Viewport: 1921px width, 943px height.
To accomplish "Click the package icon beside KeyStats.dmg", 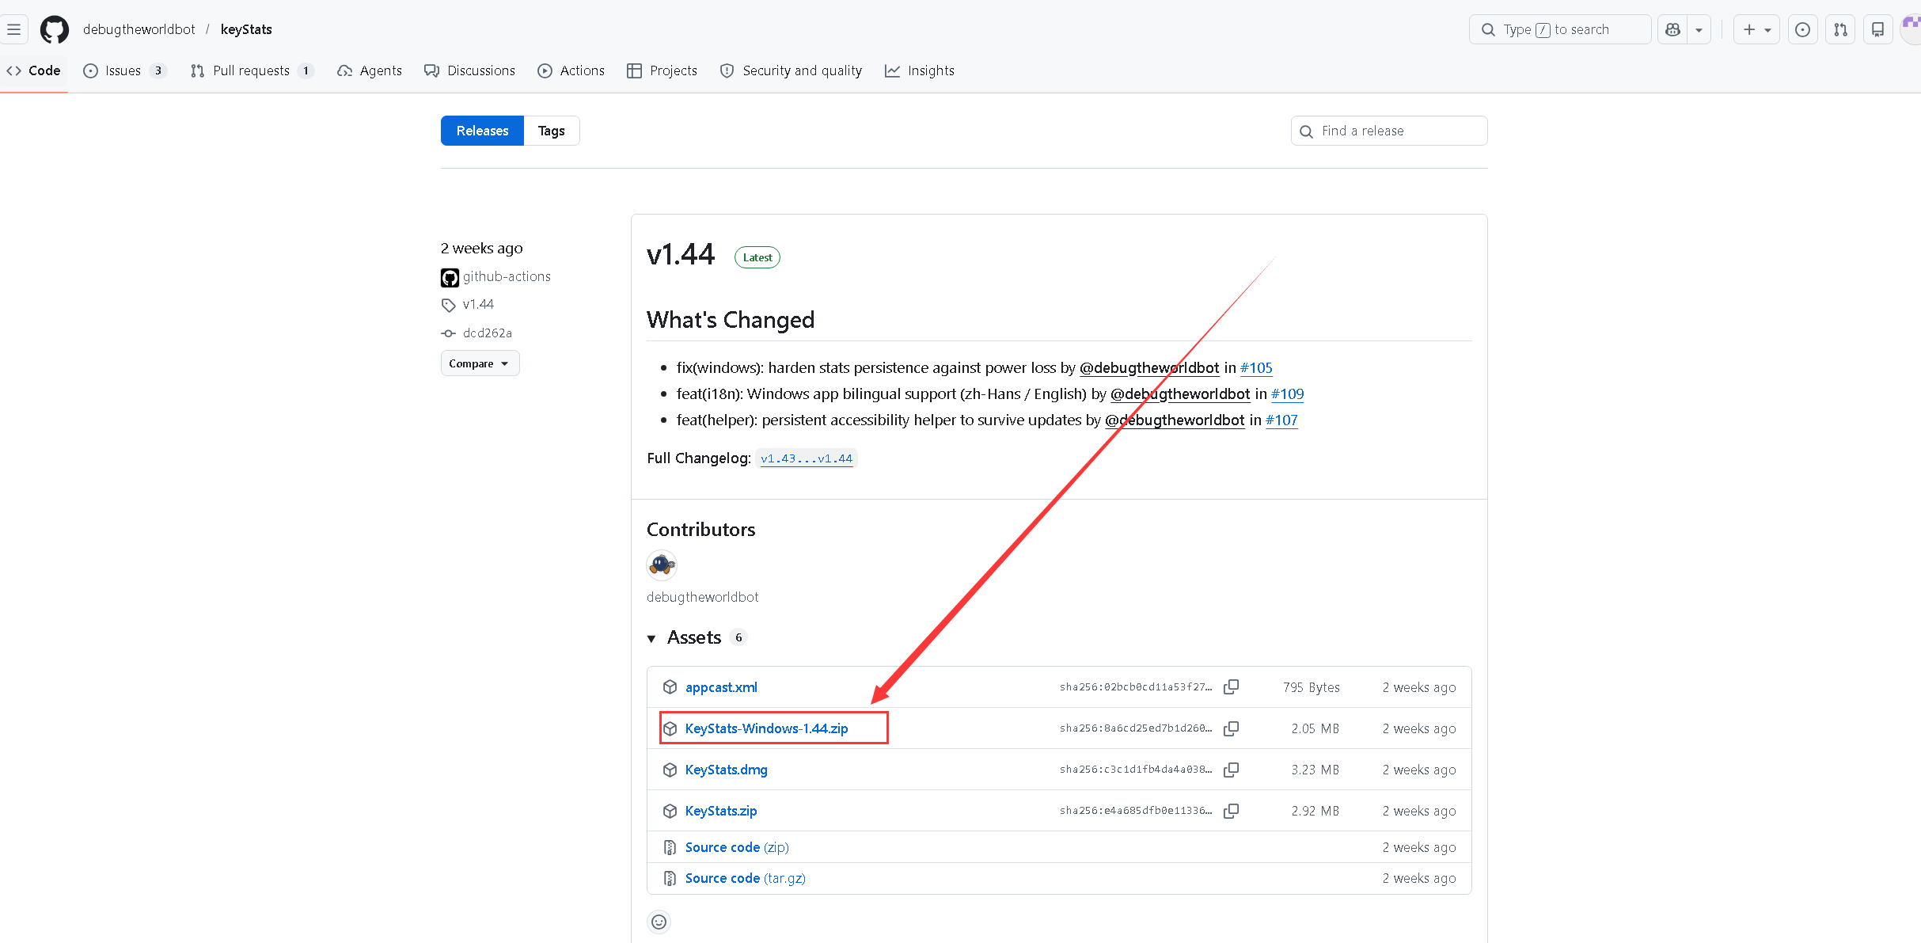I will point(670,770).
